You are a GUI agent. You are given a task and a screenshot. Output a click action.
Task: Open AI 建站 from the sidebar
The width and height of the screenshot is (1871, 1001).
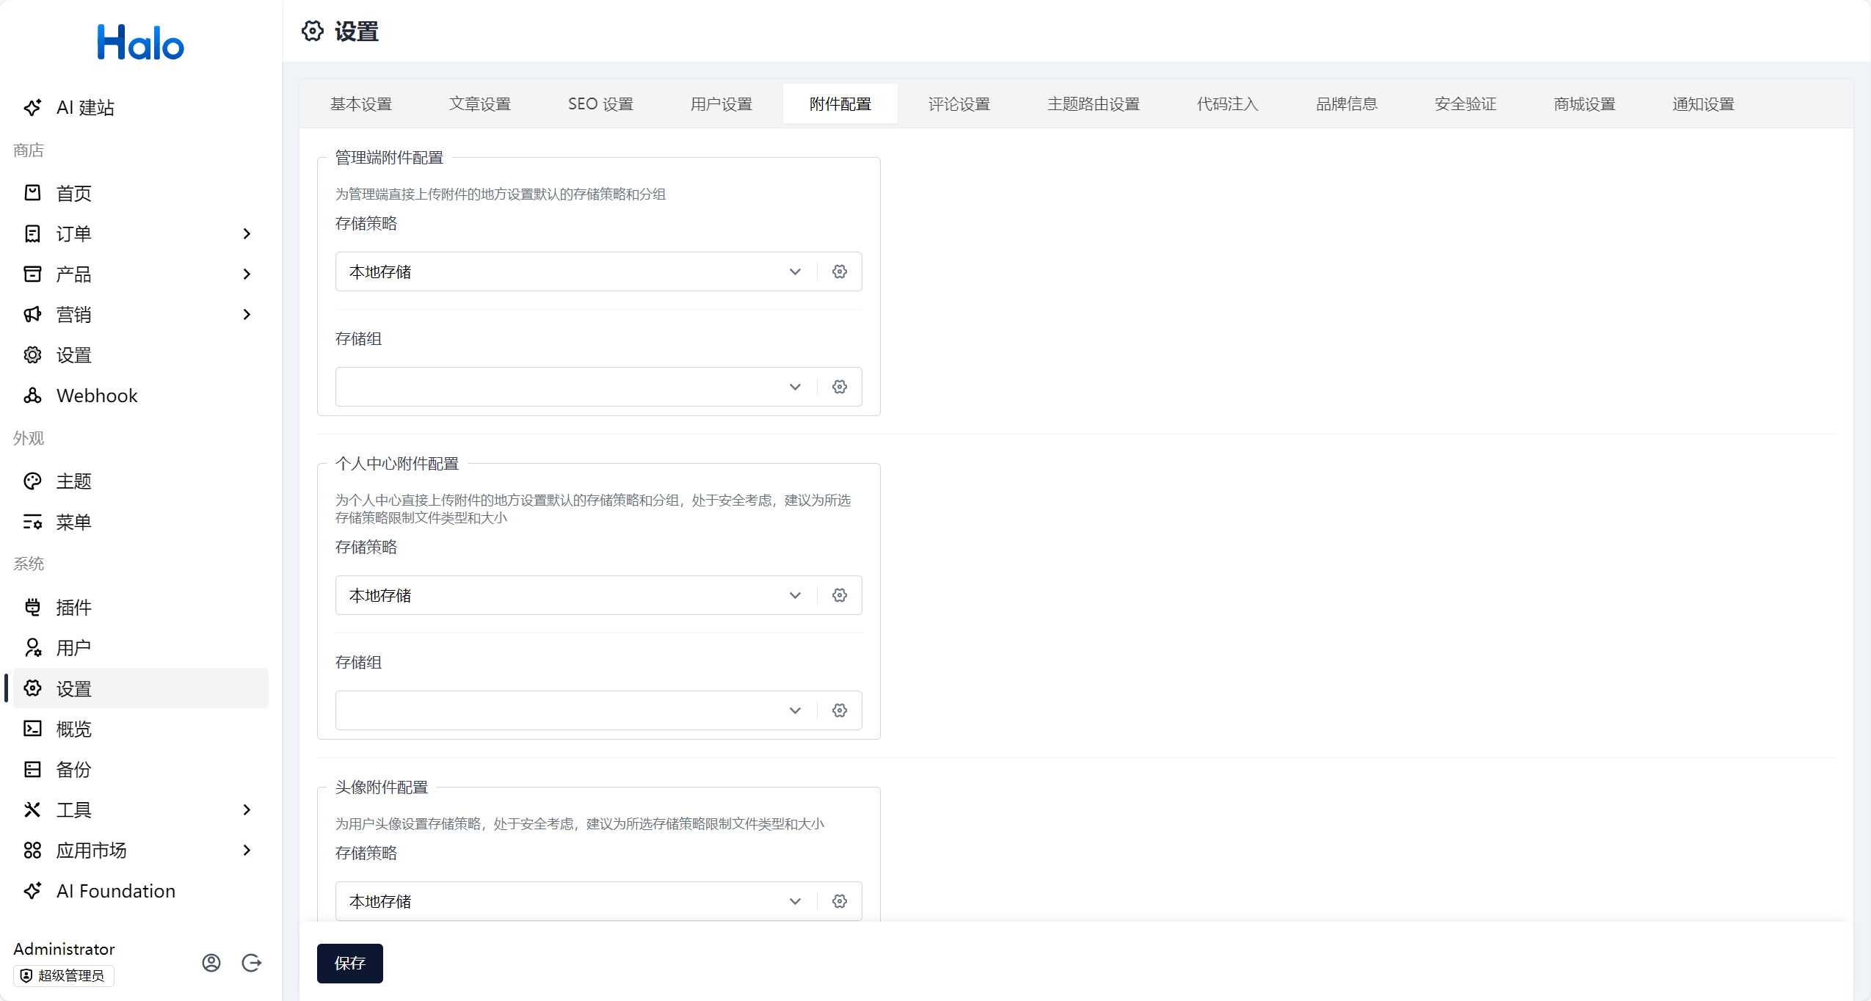(139, 107)
